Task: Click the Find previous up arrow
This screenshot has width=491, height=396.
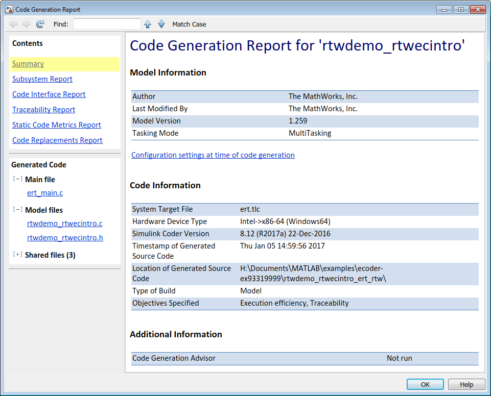Action: pos(148,24)
